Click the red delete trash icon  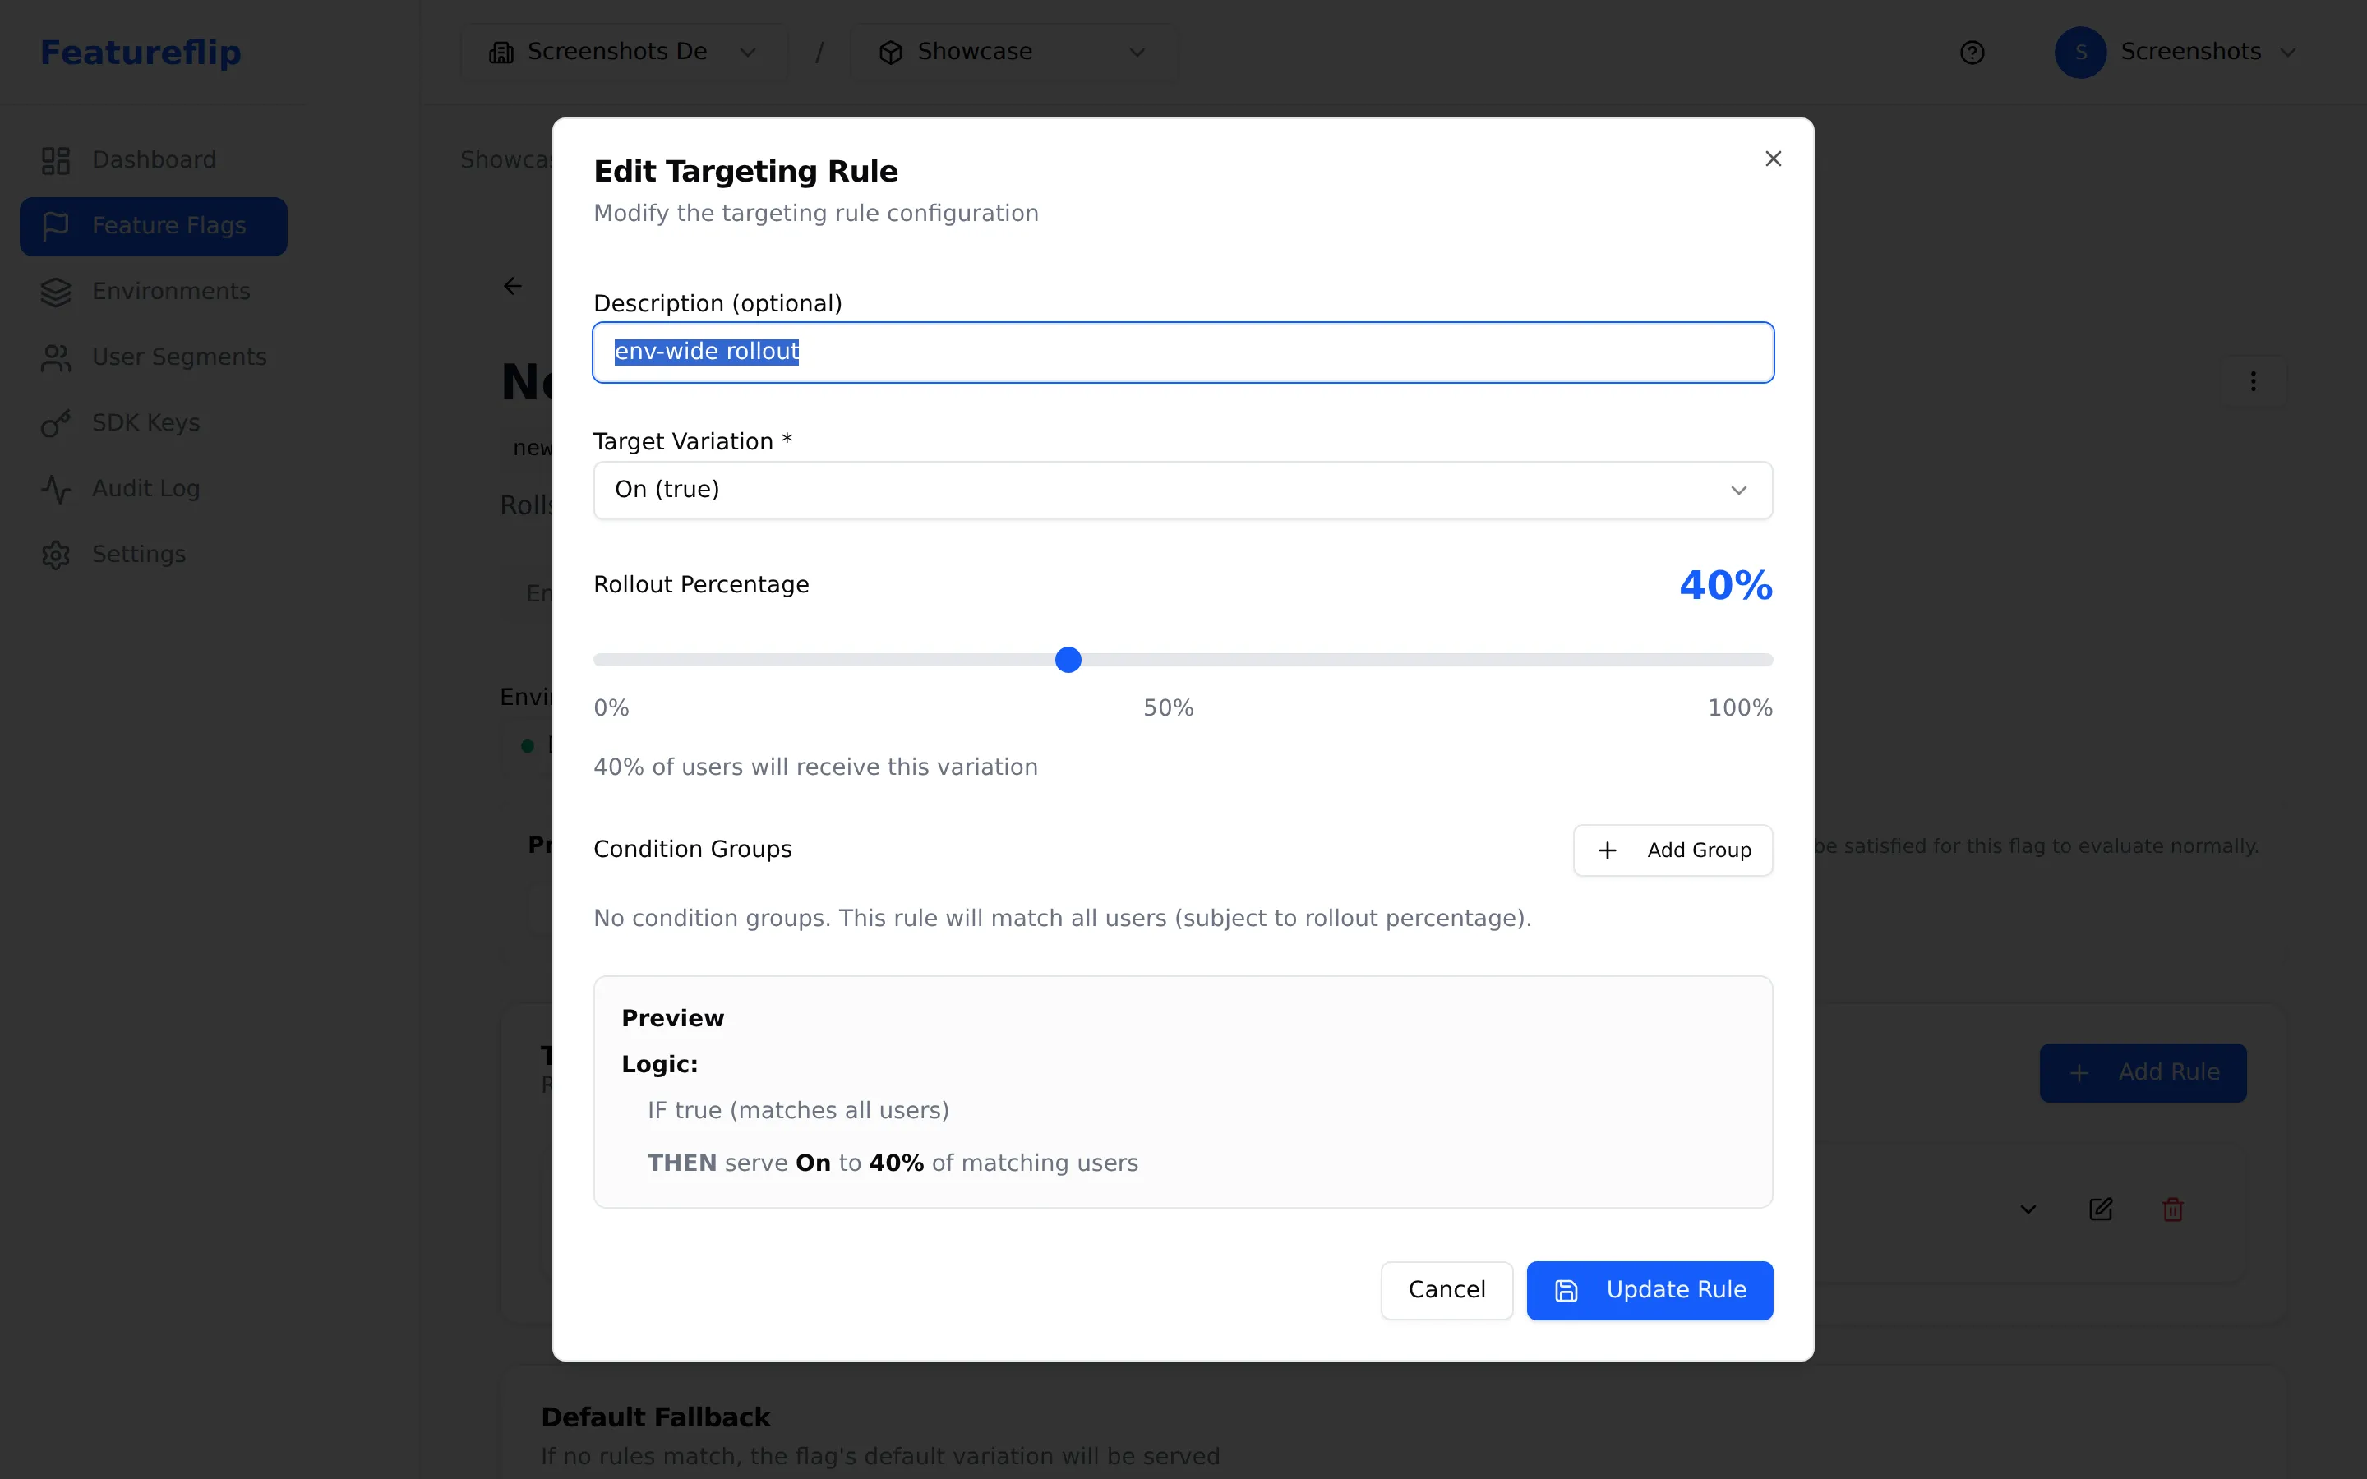pos(2172,1210)
